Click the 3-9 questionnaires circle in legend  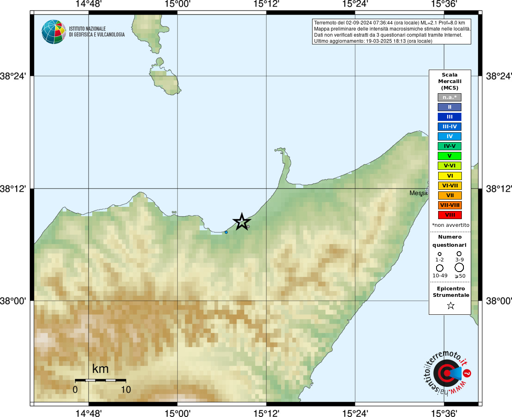459,253
